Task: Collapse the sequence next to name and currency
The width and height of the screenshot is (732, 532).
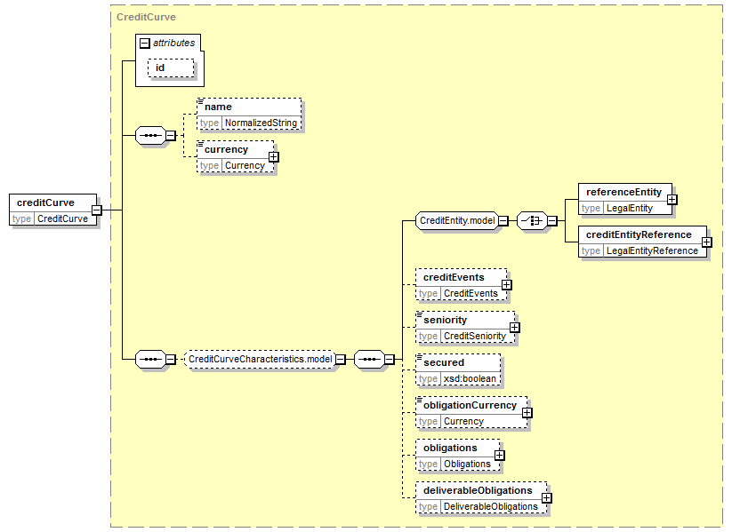Action: pos(171,136)
